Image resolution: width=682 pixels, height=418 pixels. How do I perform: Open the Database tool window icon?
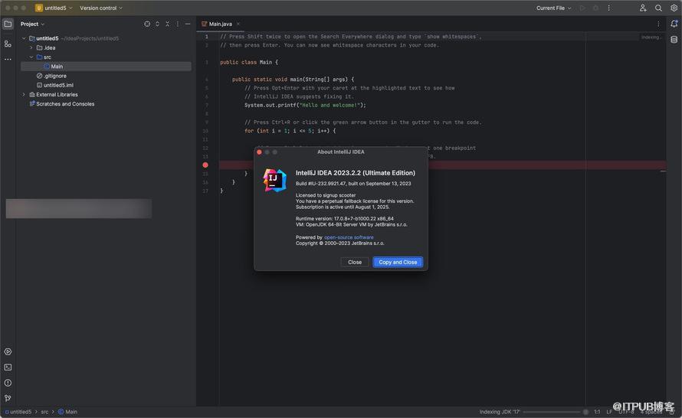674,39
